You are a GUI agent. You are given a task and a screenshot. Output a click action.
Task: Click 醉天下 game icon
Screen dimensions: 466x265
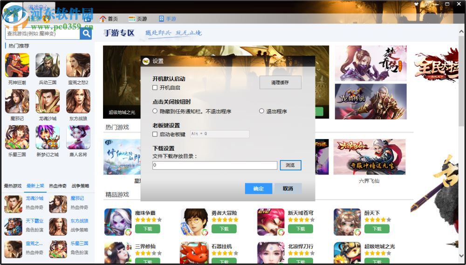[347, 222]
